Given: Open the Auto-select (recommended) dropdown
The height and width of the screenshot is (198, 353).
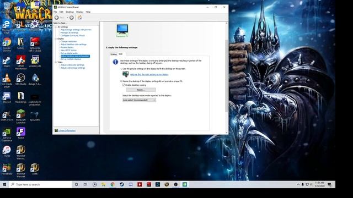Looking at the screenshot, I should tap(139, 100).
